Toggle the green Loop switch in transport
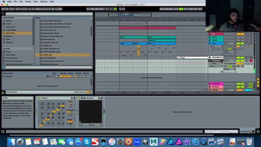Image resolution: width=261 pixels, height=147 pixels. 181,9
